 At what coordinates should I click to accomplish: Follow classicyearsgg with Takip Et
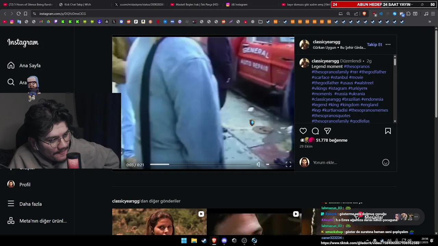click(x=374, y=44)
